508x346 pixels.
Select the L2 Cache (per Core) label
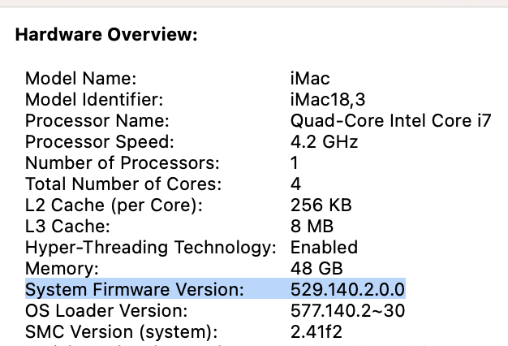[114, 205]
